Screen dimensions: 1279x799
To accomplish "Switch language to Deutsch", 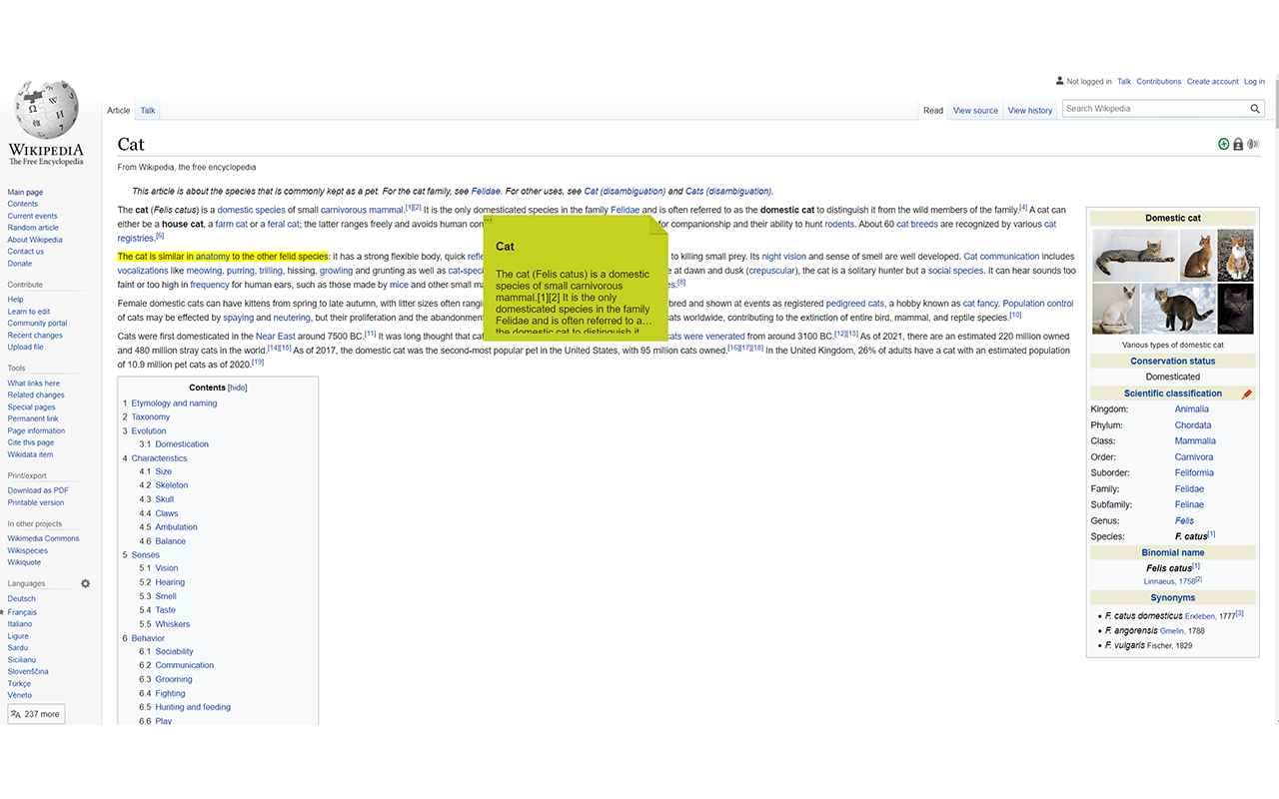I will (x=21, y=599).
